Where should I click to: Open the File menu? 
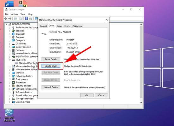7,14
